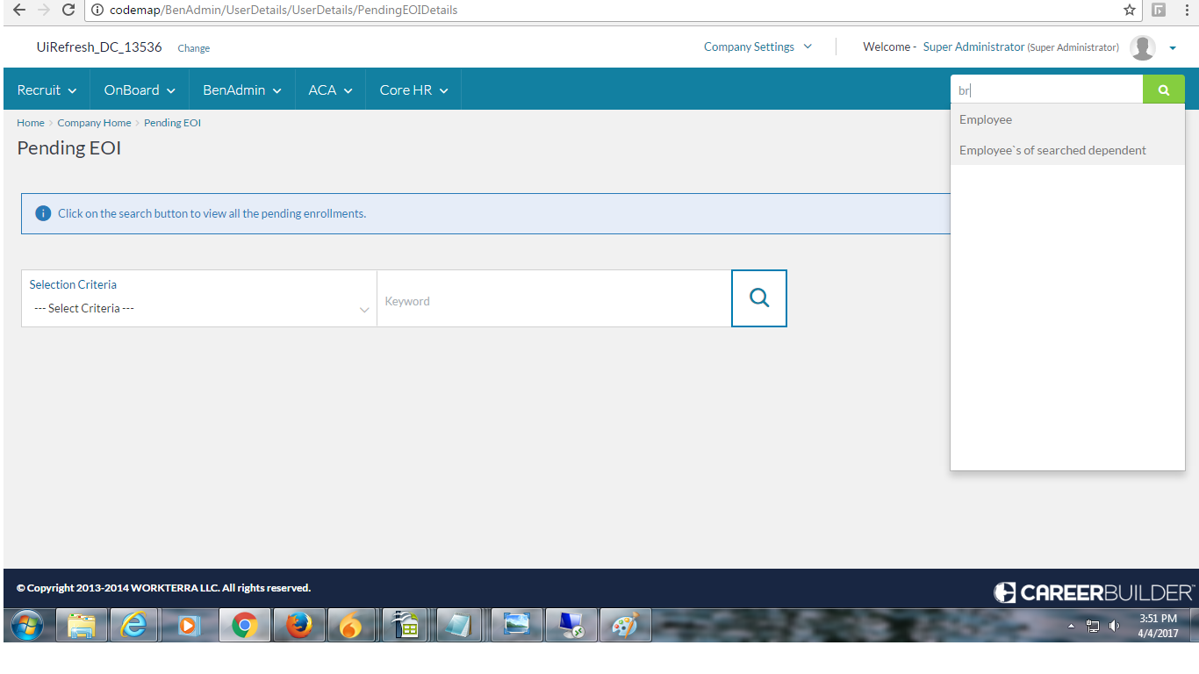Bookmark page using the star icon
This screenshot has height=674, width=1199.
click(x=1129, y=11)
